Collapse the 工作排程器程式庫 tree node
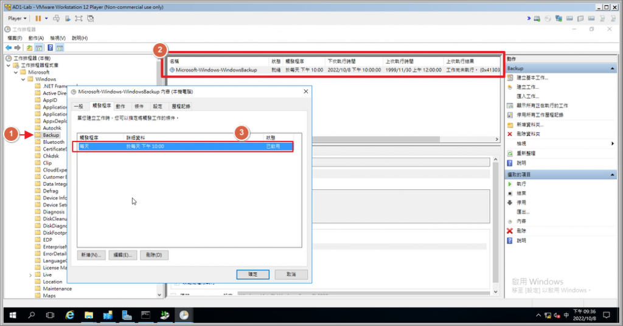The image size is (623, 326). [9, 66]
